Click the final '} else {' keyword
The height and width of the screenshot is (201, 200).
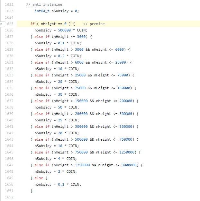click(x=39, y=178)
